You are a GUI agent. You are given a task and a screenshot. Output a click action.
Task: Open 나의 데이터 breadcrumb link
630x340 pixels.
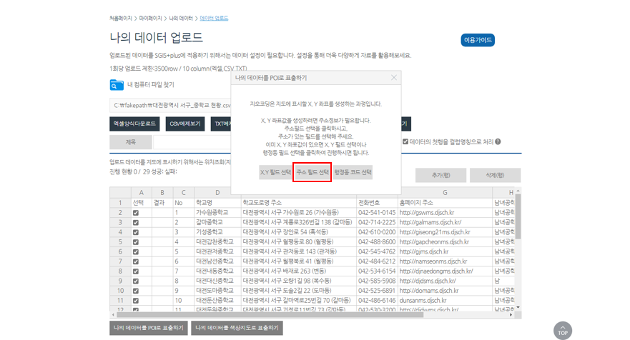click(x=181, y=19)
